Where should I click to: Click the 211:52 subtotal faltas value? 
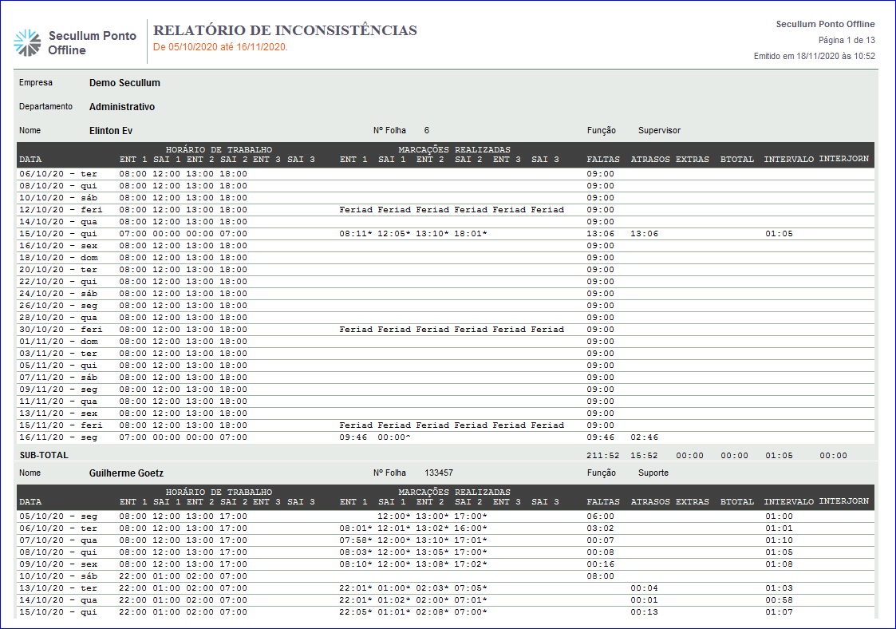601,456
